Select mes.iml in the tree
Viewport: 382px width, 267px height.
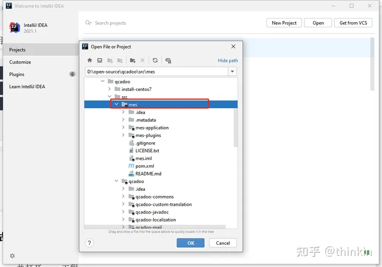[143, 158]
